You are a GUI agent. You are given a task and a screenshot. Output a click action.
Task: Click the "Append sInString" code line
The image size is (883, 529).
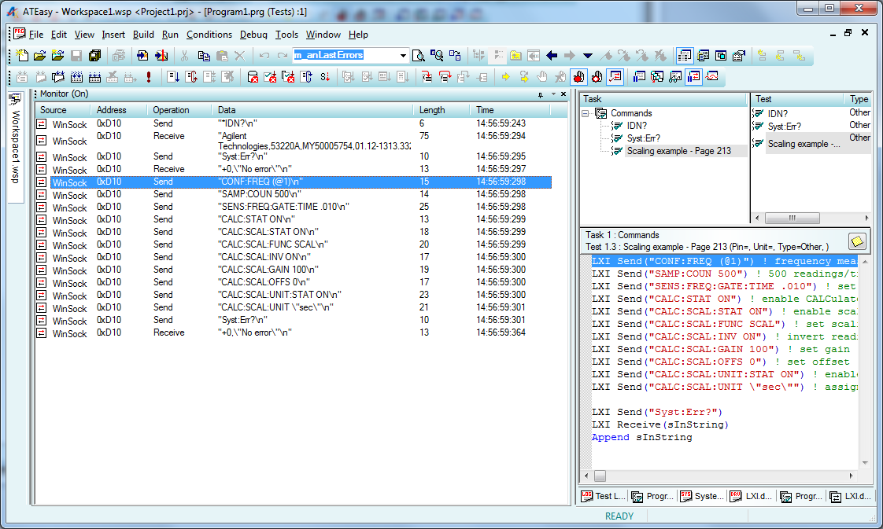click(641, 437)
